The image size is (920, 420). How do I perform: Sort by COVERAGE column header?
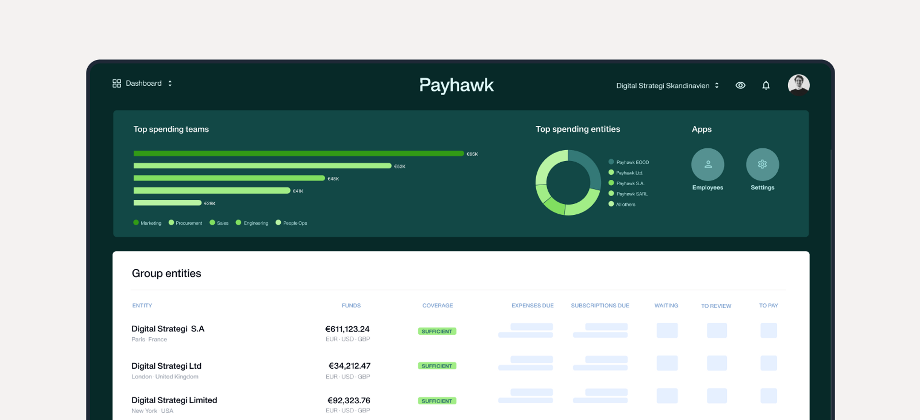(437, 306)
